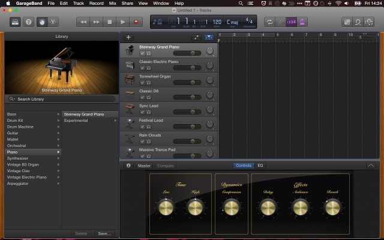Click the Smart Controls info button
The height and width of the screenshot is (240, 384).
pos(128,166)
